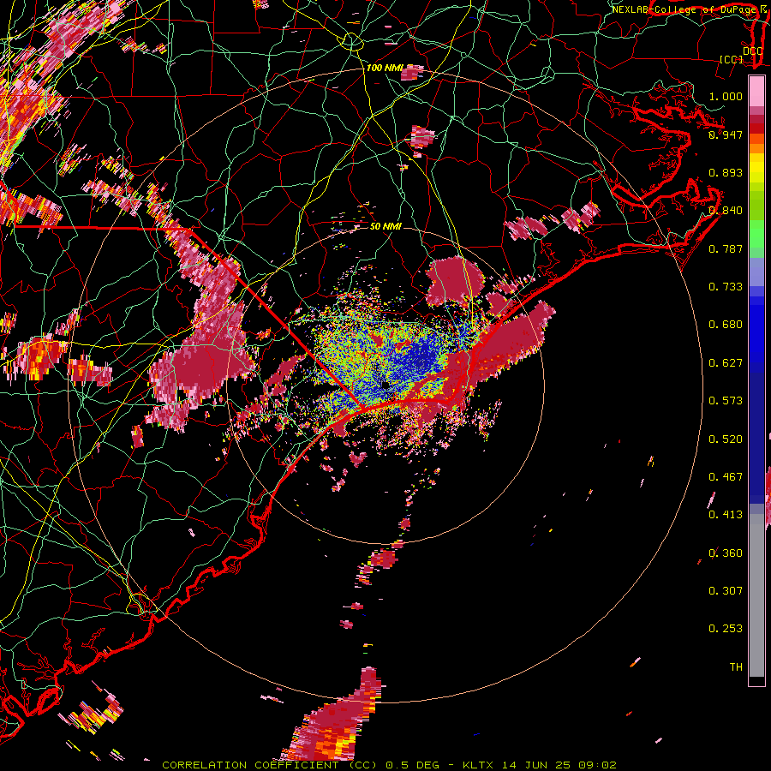The image size is (771, 771).
Task: Click the 100 NMI range ring label
Action: [385, 68]
